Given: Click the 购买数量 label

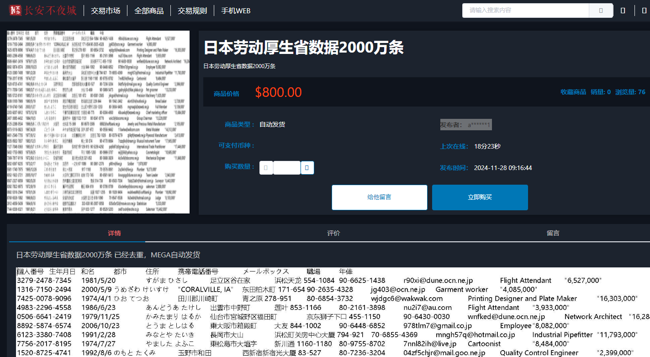Looking at the screenshot, I should coord(240,166).
